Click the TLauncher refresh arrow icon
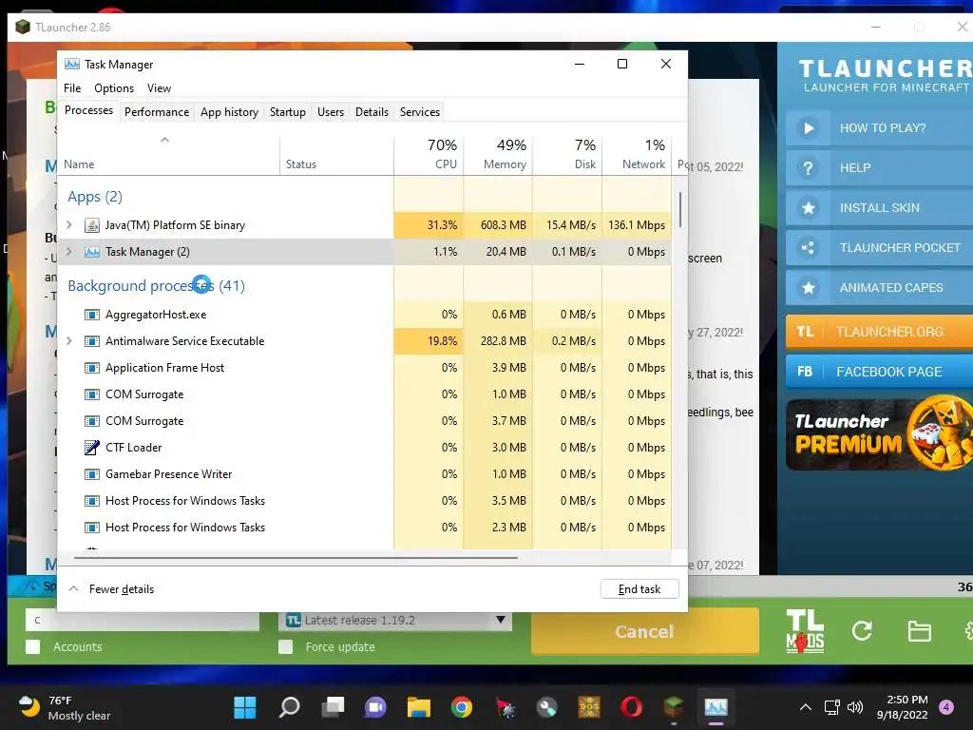The height and width of the screenshot is (730, 973). pyautogui.click(x=862, y=631)
